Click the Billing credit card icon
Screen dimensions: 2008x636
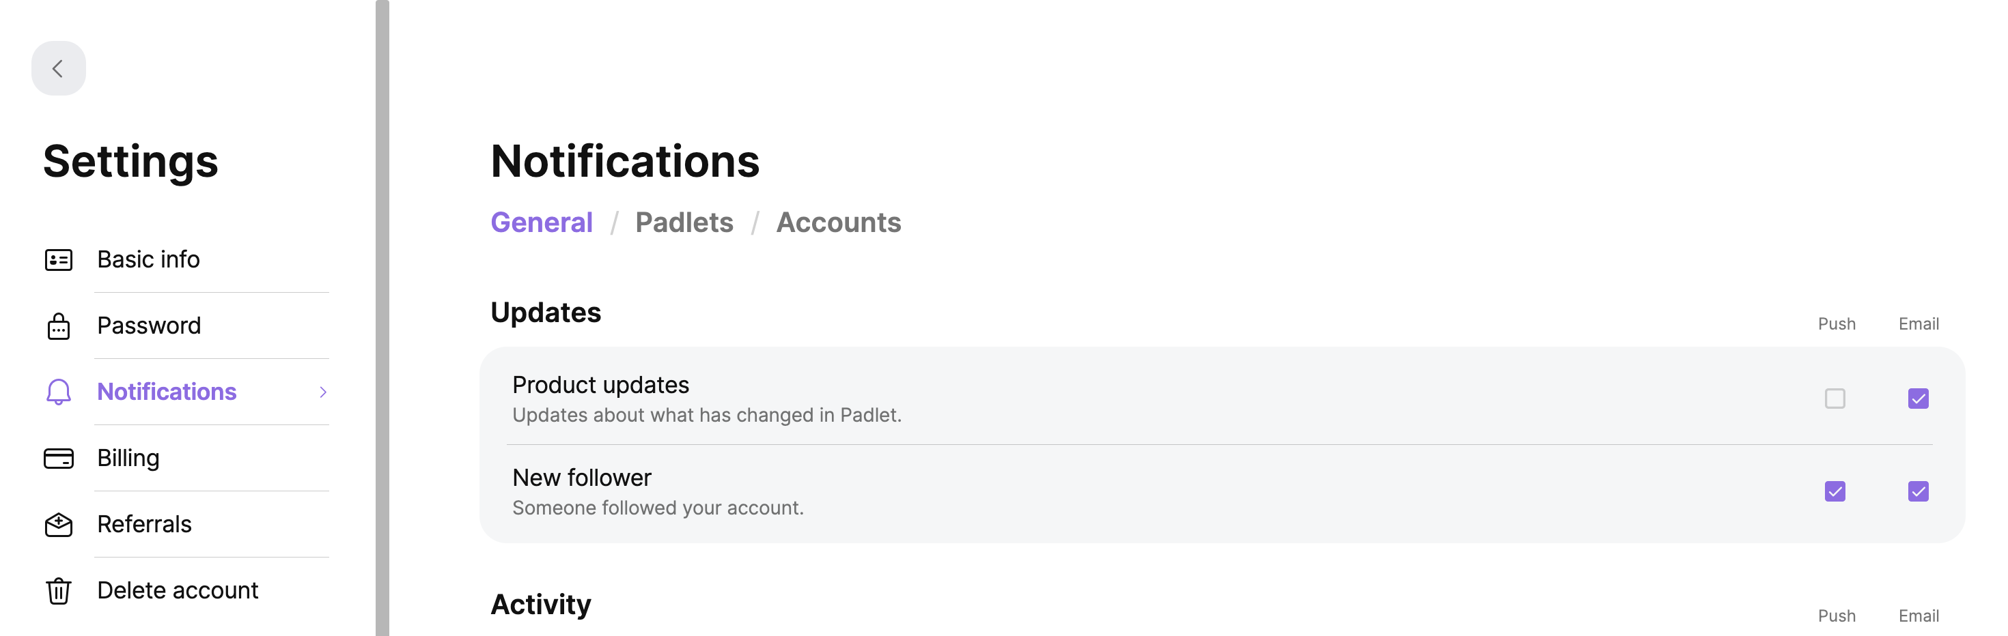(59, 459)
